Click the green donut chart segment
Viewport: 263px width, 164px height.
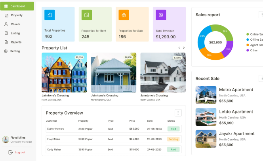224,30
